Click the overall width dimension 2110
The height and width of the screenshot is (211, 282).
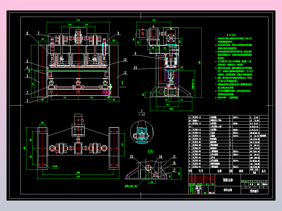(x=78, y=20)
